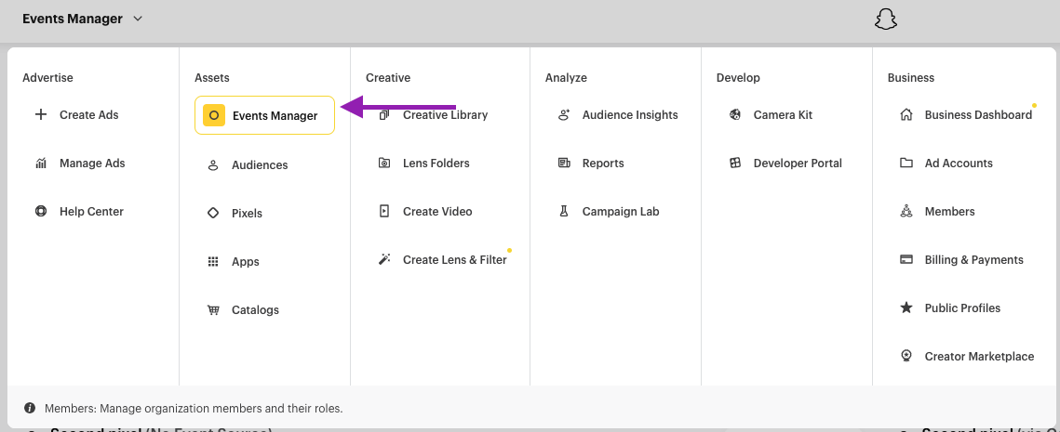Click the Create Video play icon
The height and width of the screenshot is (432, 1060).
pyautogui.click(x=384, y=211)
